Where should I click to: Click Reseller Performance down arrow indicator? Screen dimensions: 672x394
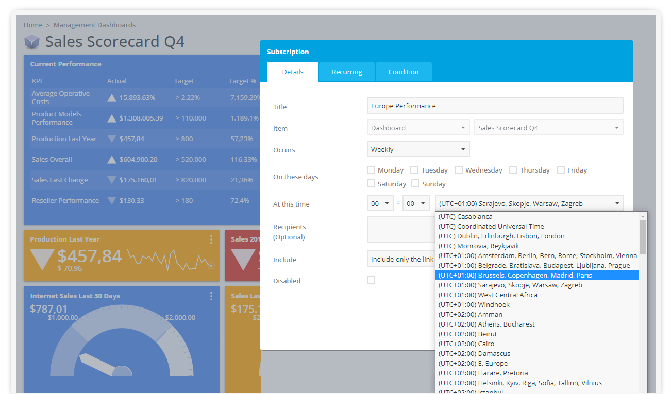111,200
